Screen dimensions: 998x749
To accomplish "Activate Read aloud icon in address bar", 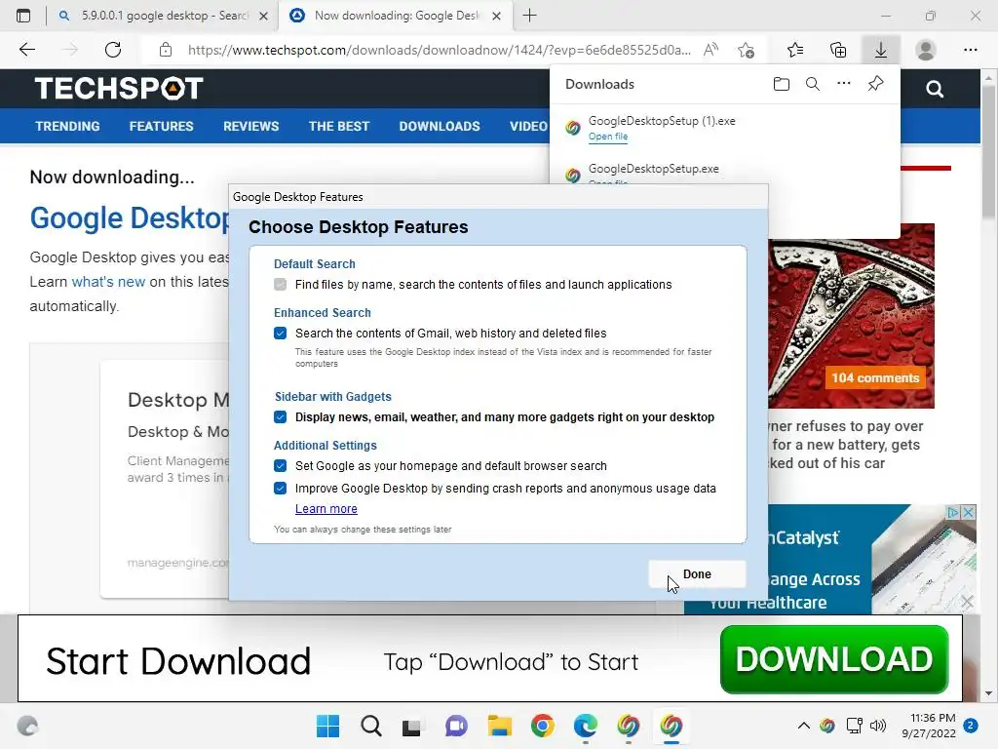I will coord(710,50).
